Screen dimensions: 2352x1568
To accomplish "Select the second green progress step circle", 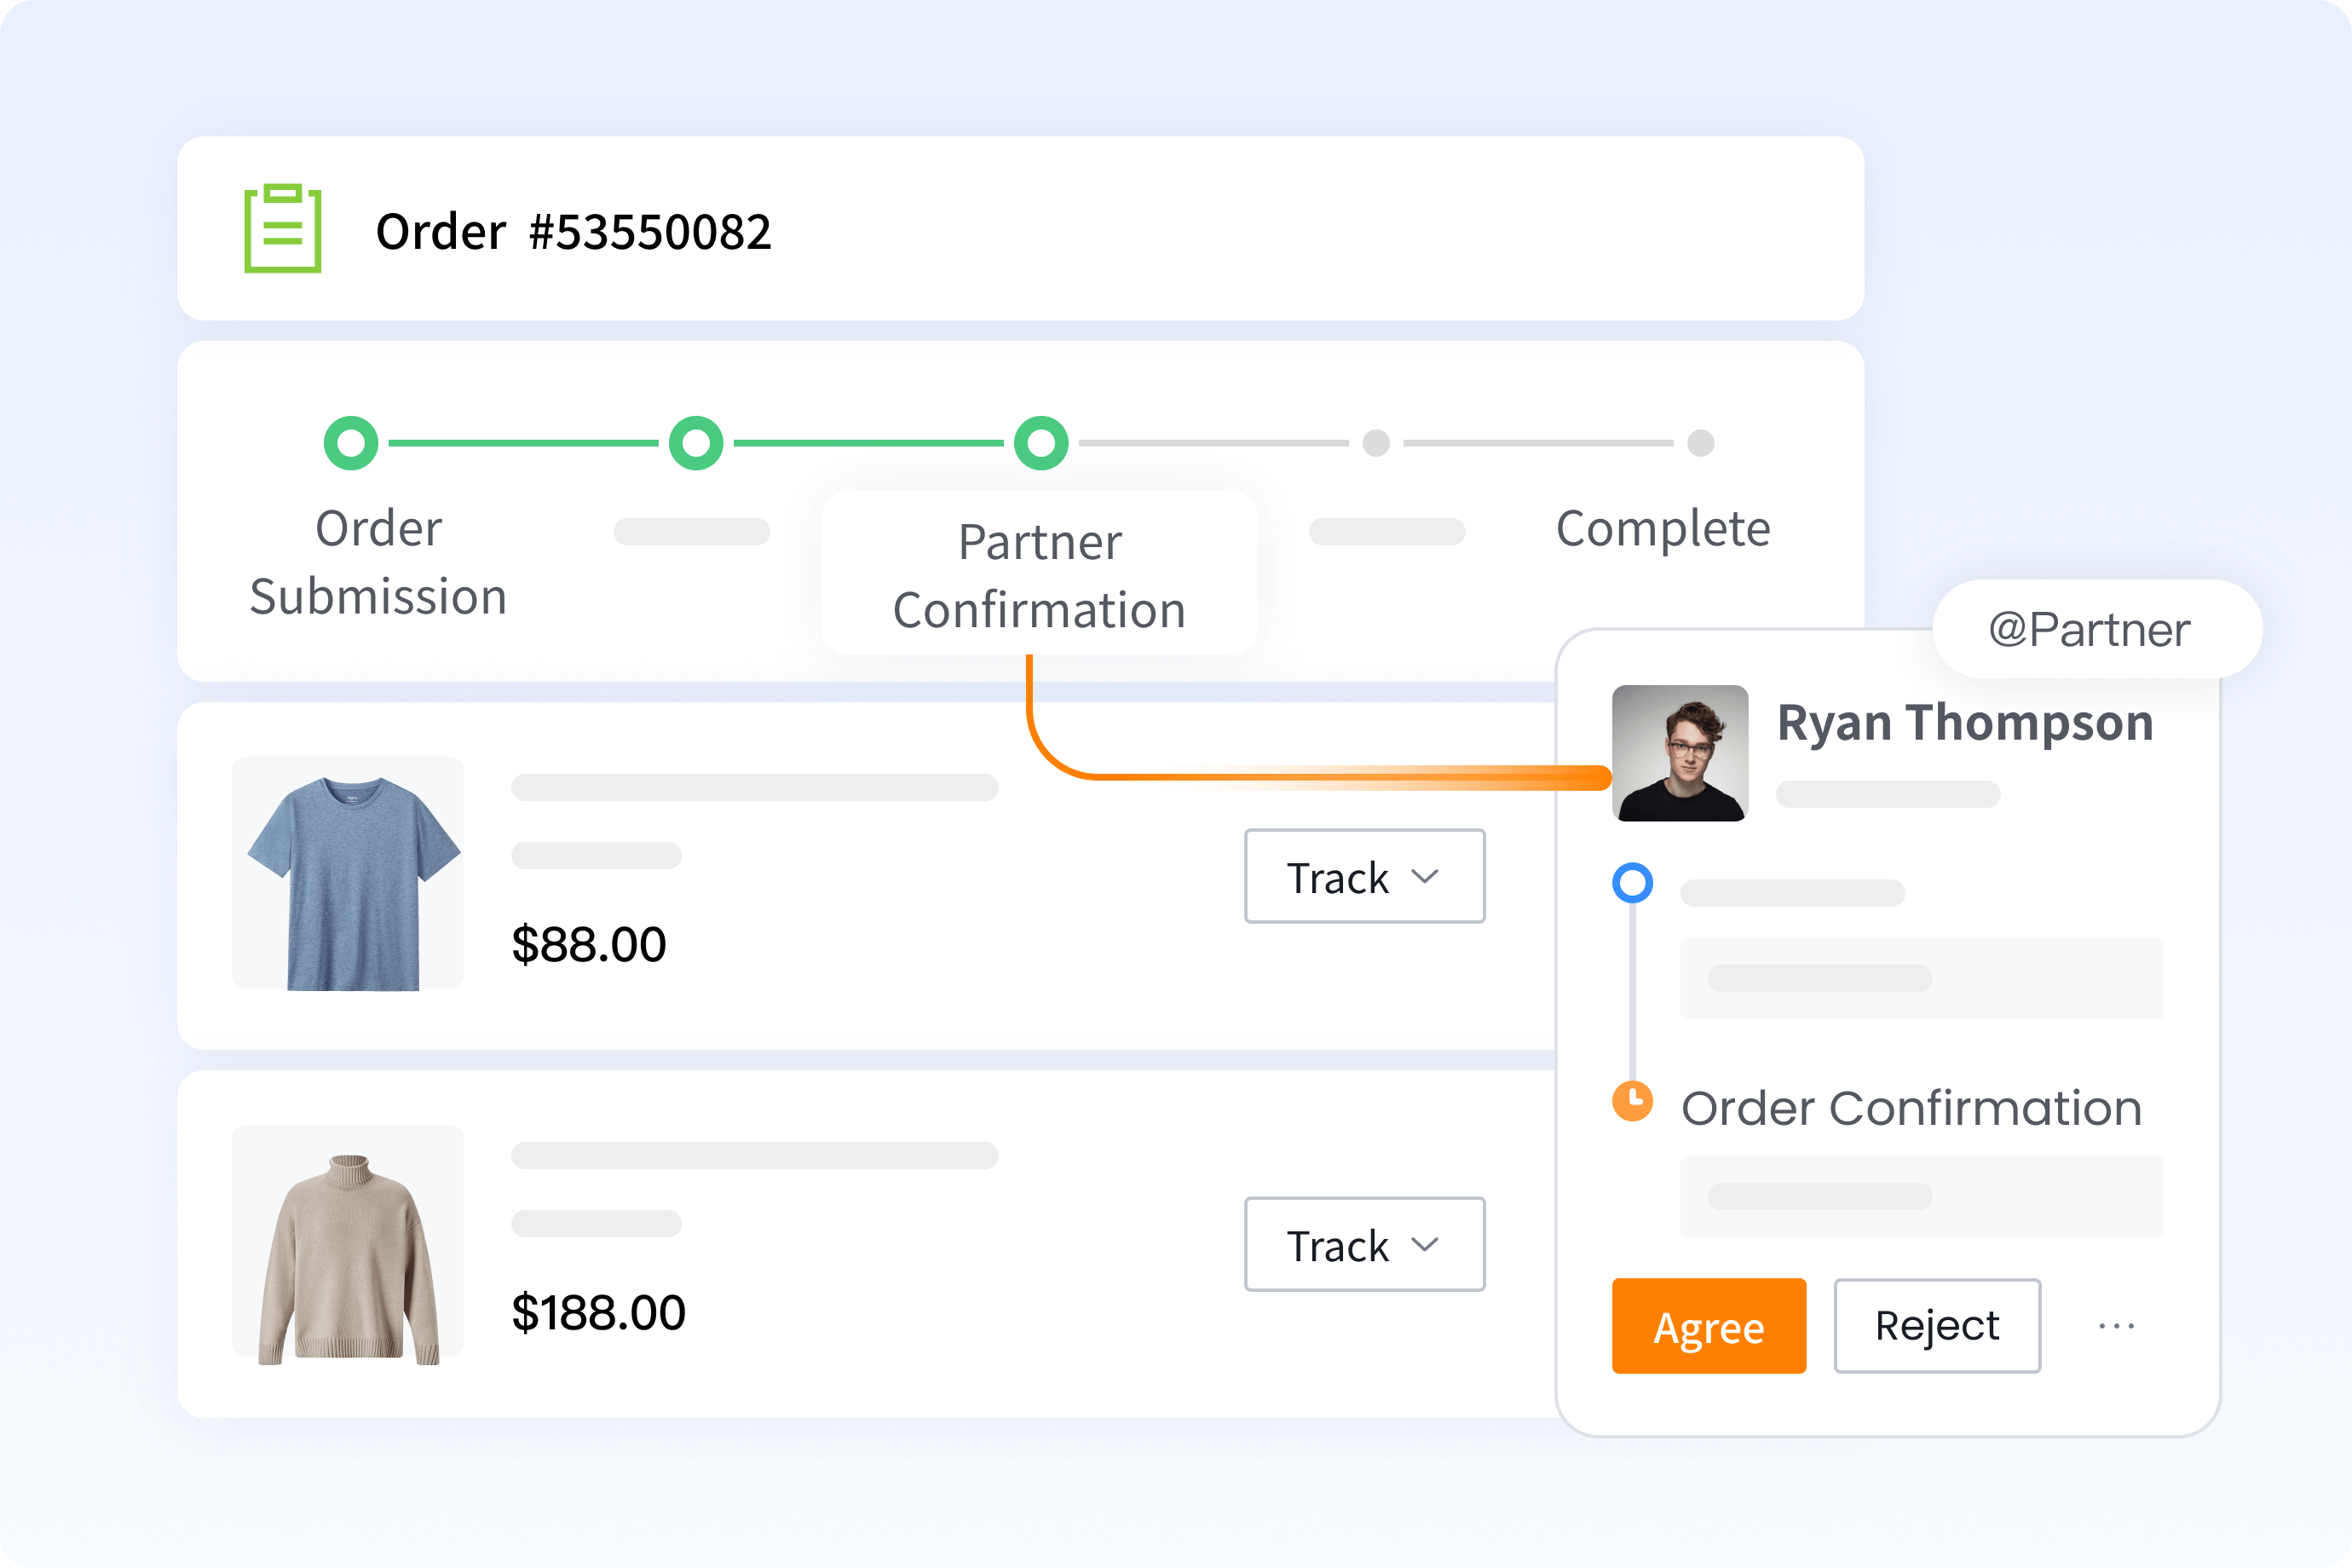I will pos(696,443).
